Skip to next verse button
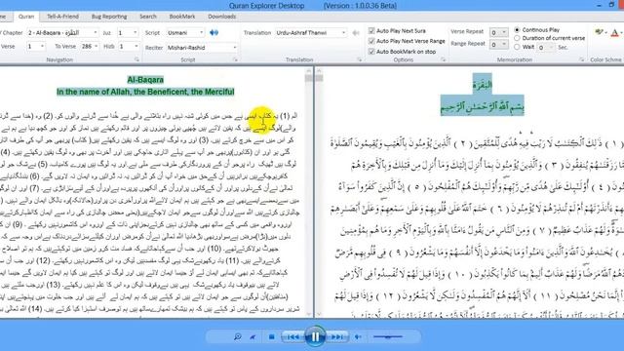 pyautogui.click(x=337, y=337)
